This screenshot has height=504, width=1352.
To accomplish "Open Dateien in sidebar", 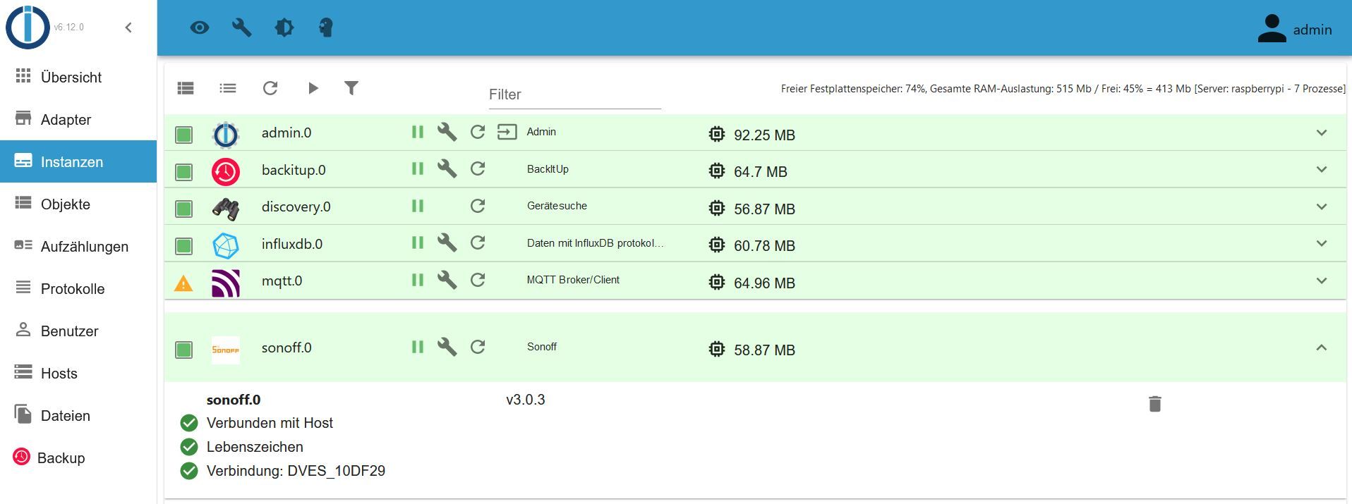I will (78, 415).
